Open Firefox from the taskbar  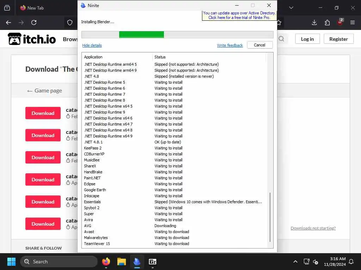click(106, 262)
